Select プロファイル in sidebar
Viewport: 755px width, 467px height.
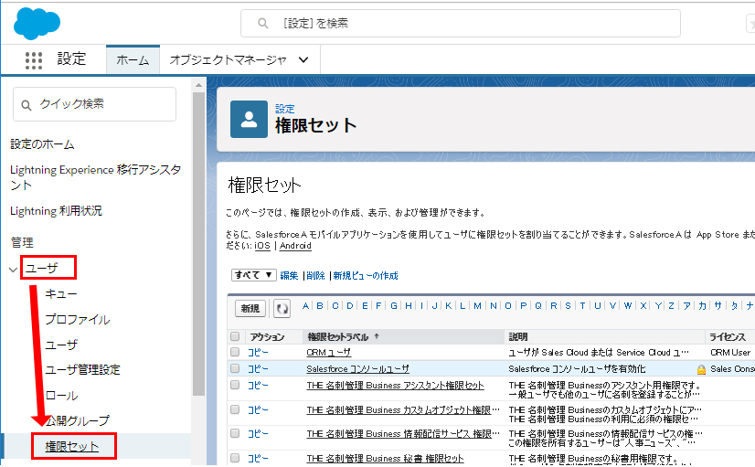[78, 319]
